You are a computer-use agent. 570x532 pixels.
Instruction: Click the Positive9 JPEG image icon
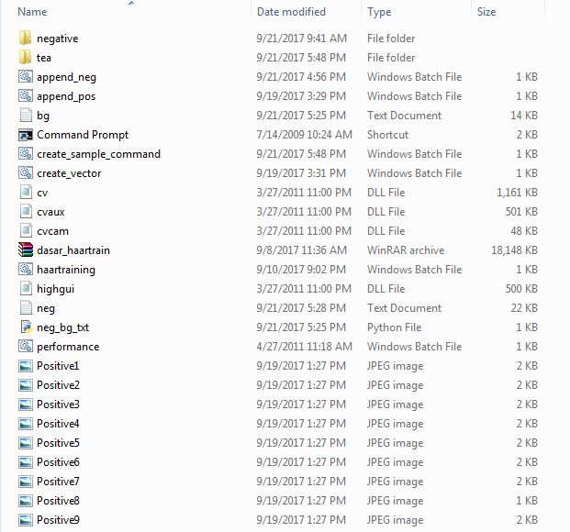tap(26, 520)
